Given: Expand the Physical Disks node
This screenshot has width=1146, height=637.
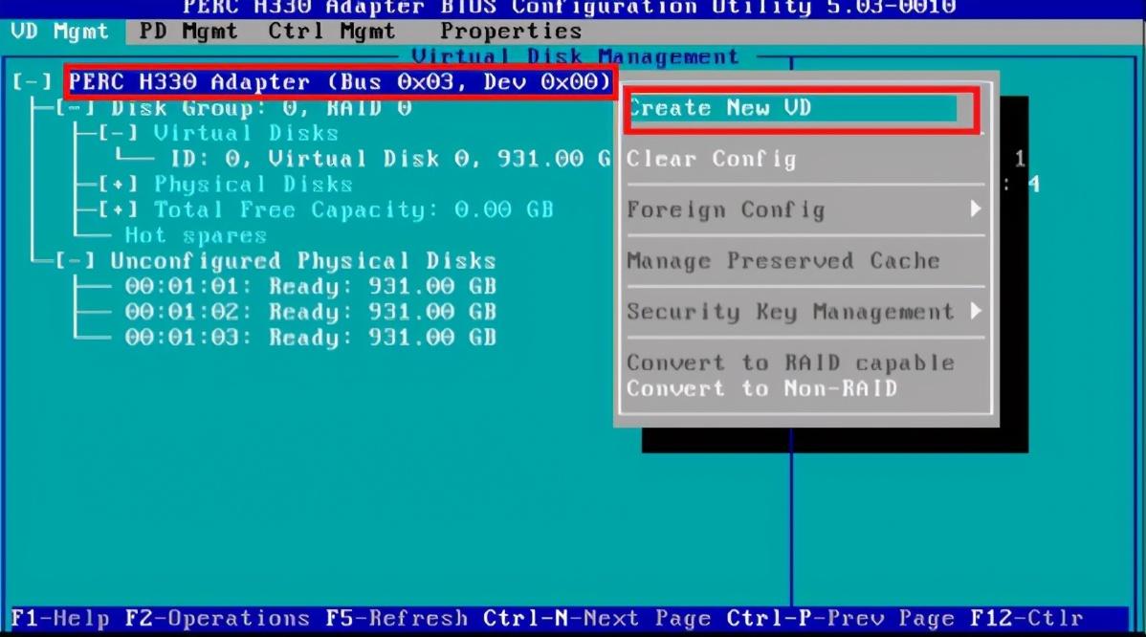Looking at the screenshot, I should [x=119, y=185].
